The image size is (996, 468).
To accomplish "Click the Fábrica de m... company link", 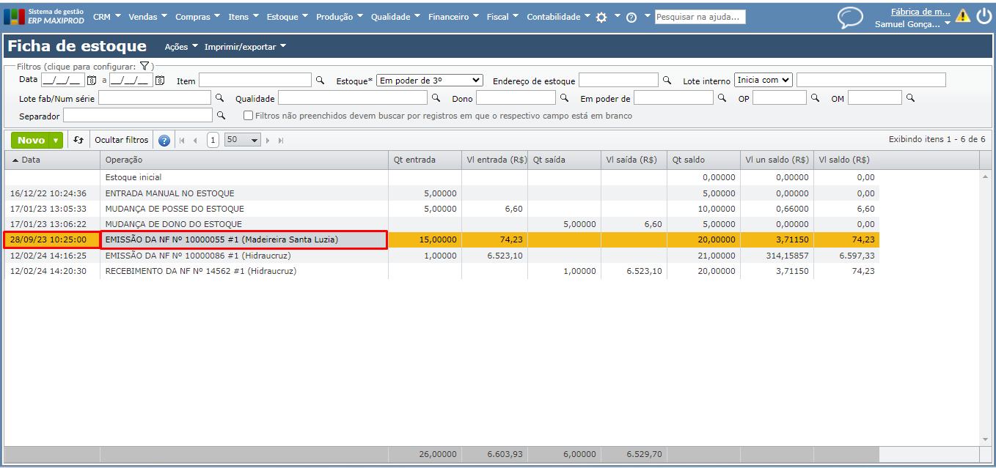I will tap(920, 12).
